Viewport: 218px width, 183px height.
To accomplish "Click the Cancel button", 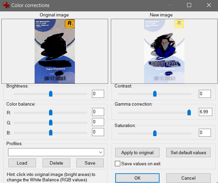I will [188, 178].
